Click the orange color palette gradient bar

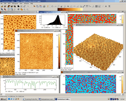(70, 9)
